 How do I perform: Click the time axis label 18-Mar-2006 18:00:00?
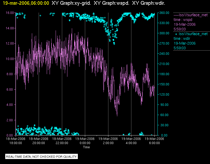(x=16, y=141)
